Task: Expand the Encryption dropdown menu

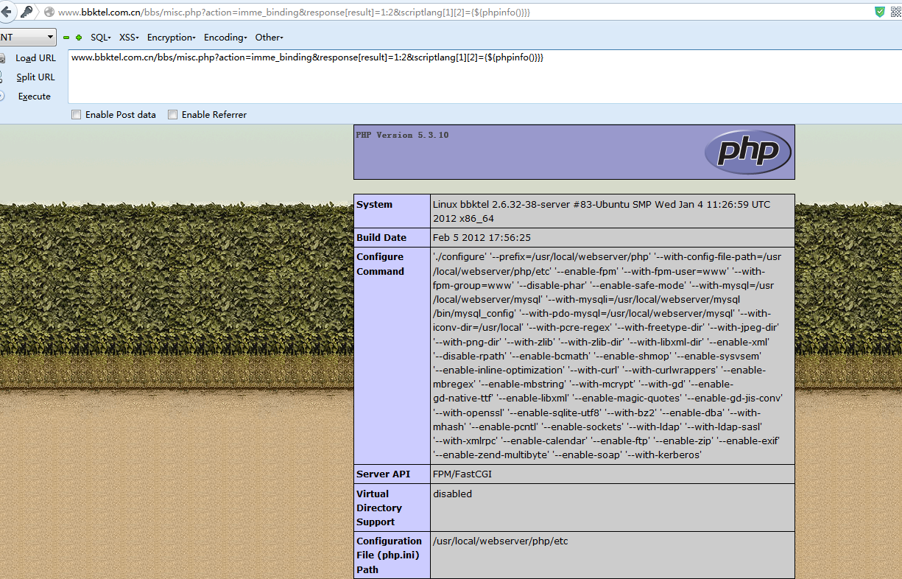Action: [171, 38]
